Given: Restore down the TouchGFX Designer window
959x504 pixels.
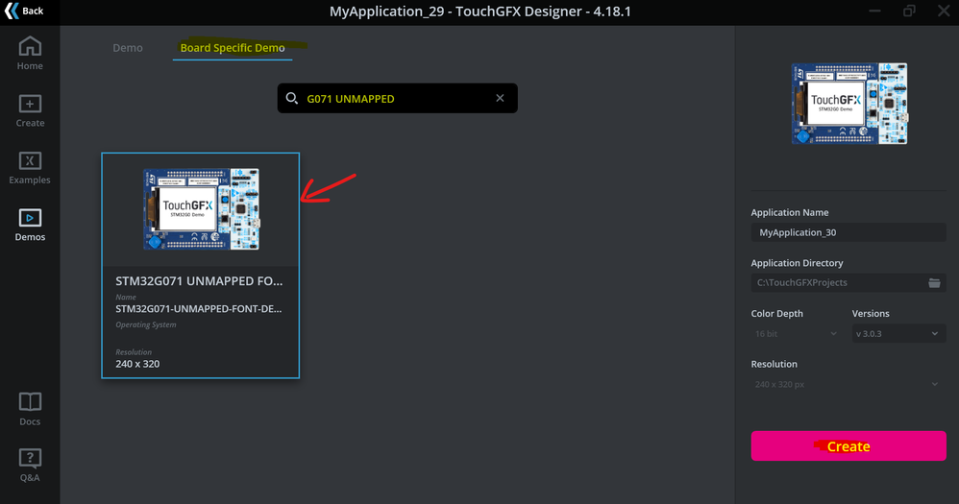Looking at the screenshot, I should pyautogui.click(x=909, y=11).
